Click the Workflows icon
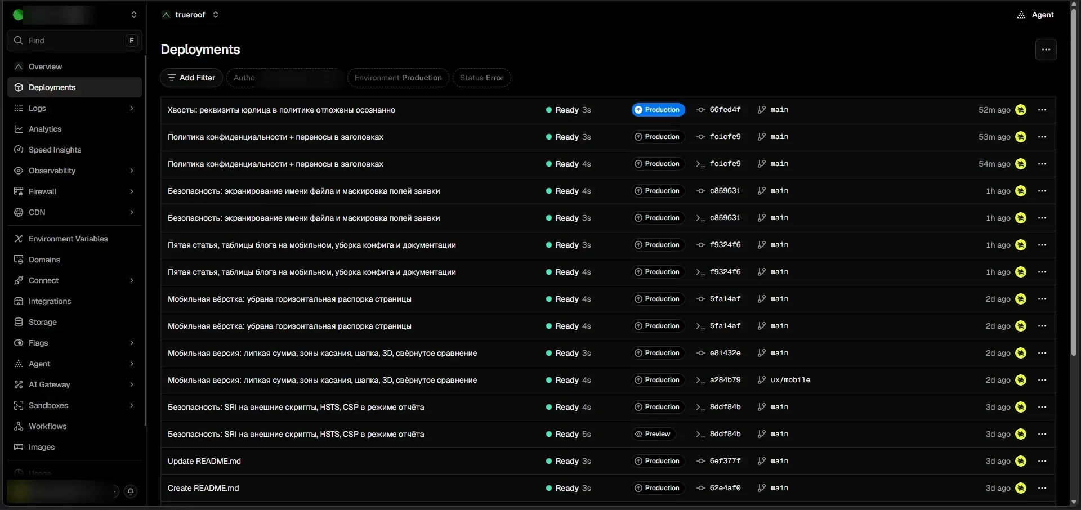This screenshot has width=1081, height=510. [x=19, y=426]
